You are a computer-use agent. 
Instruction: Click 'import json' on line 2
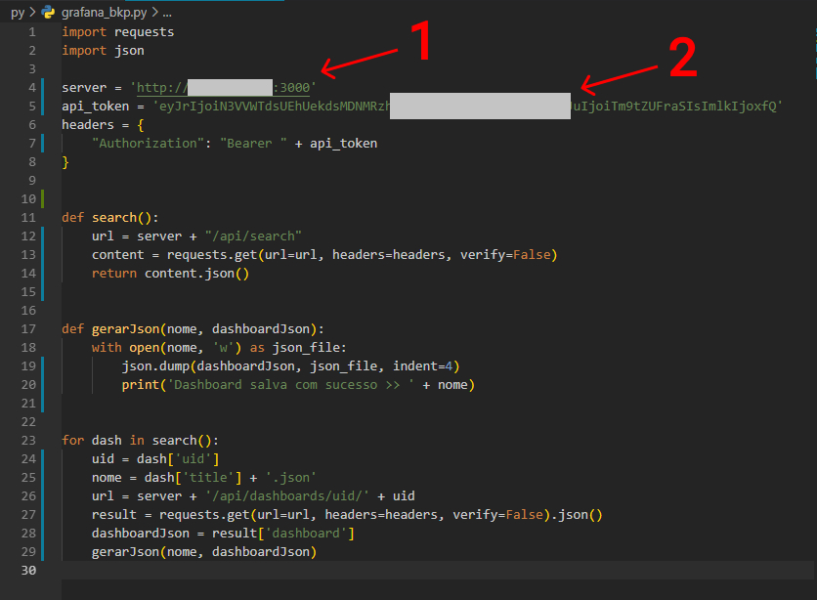[x=103, y=51]
